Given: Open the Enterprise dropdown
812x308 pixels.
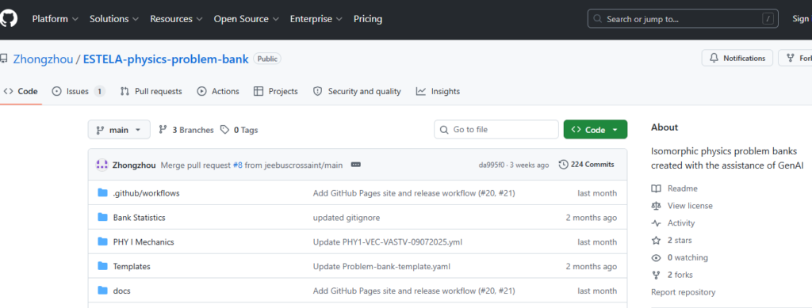Looking at the screenshot, I should click(x=316, y=19).
